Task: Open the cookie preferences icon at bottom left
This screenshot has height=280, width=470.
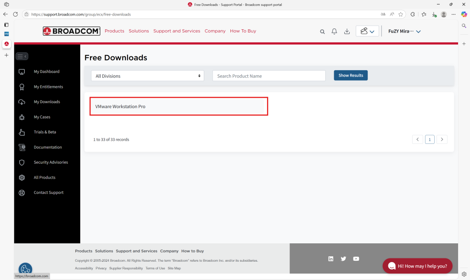Action: tap(25, 269)
